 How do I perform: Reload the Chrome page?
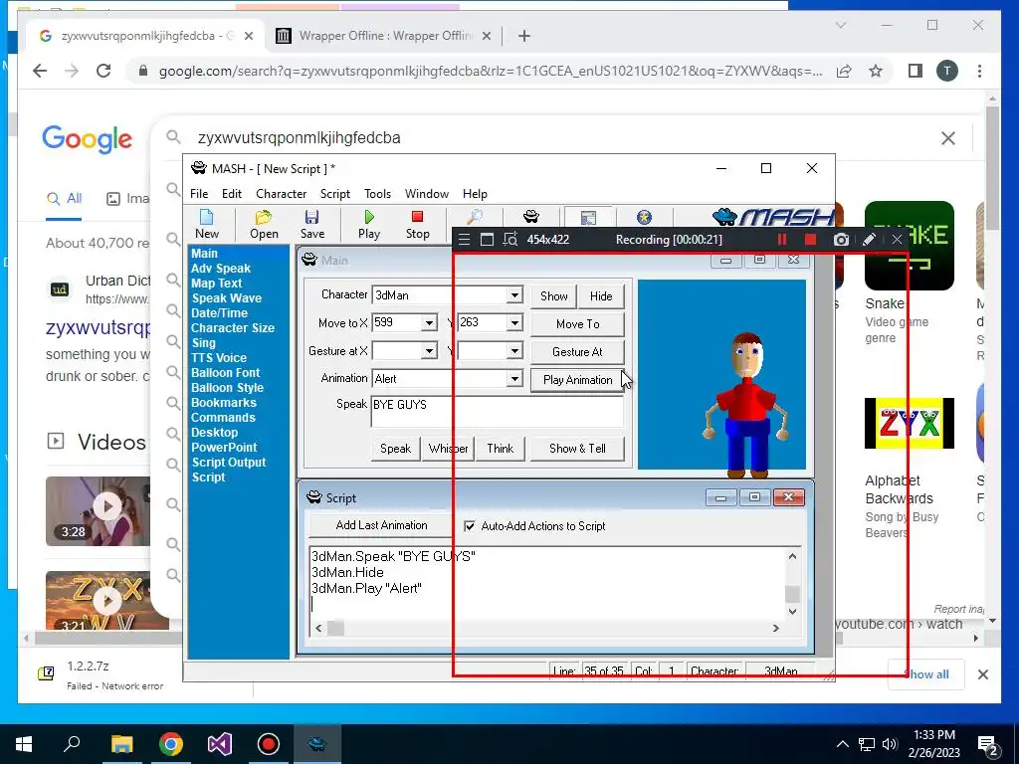(103, 71)
